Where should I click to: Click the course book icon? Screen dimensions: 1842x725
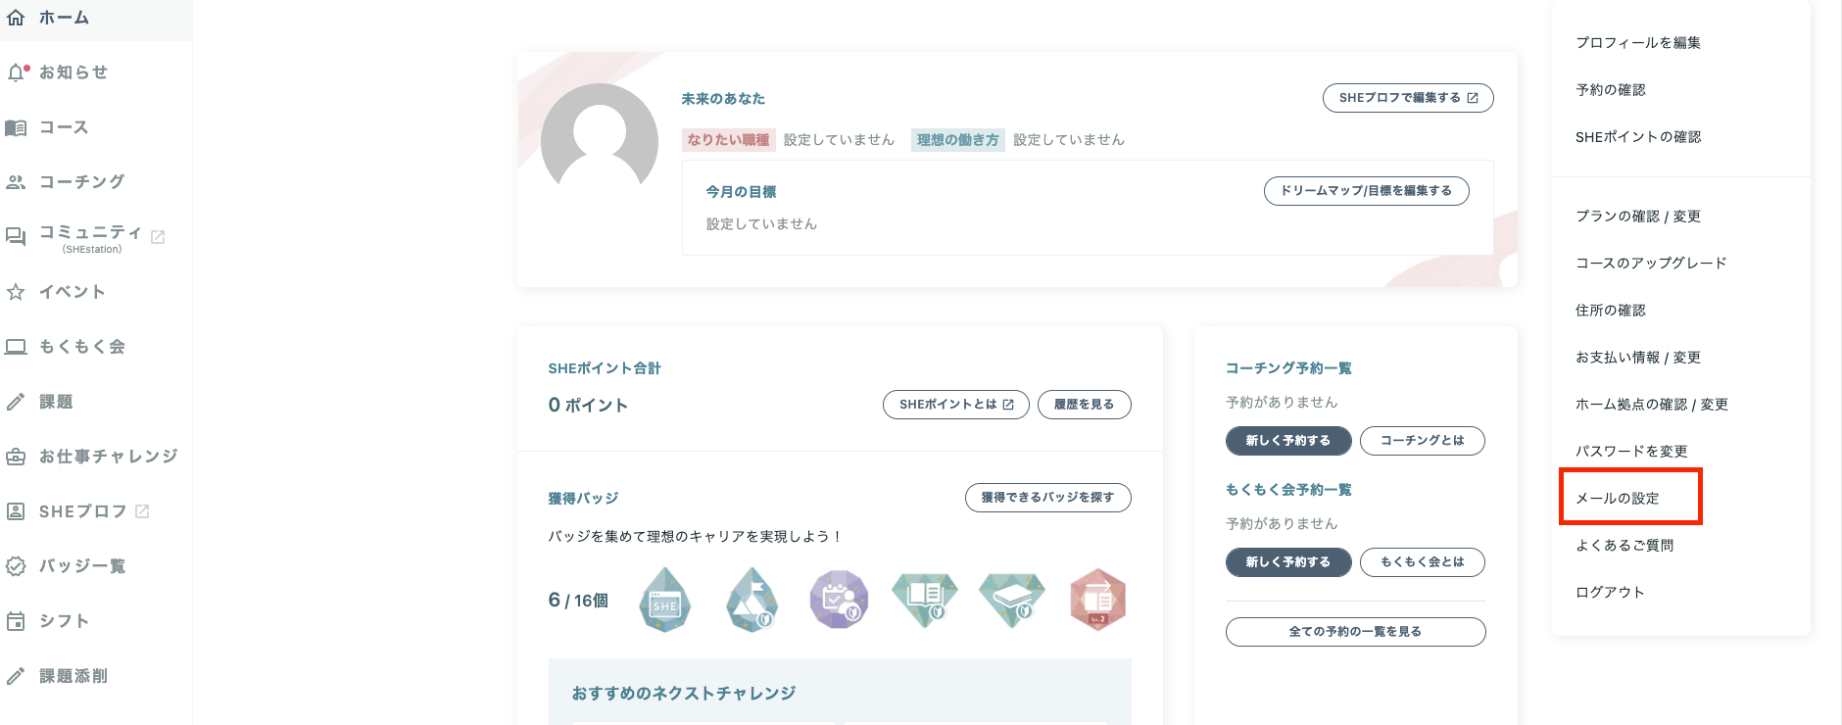(x=16, y=127)
